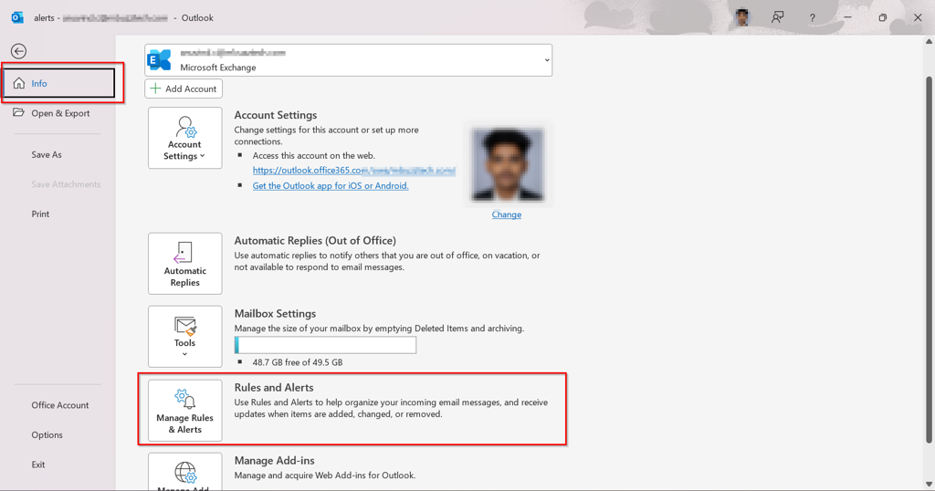Viewport: 935px width, 491px height.
Task: Select Print from the sidebar menu
Action: click(x=40, y=214)
